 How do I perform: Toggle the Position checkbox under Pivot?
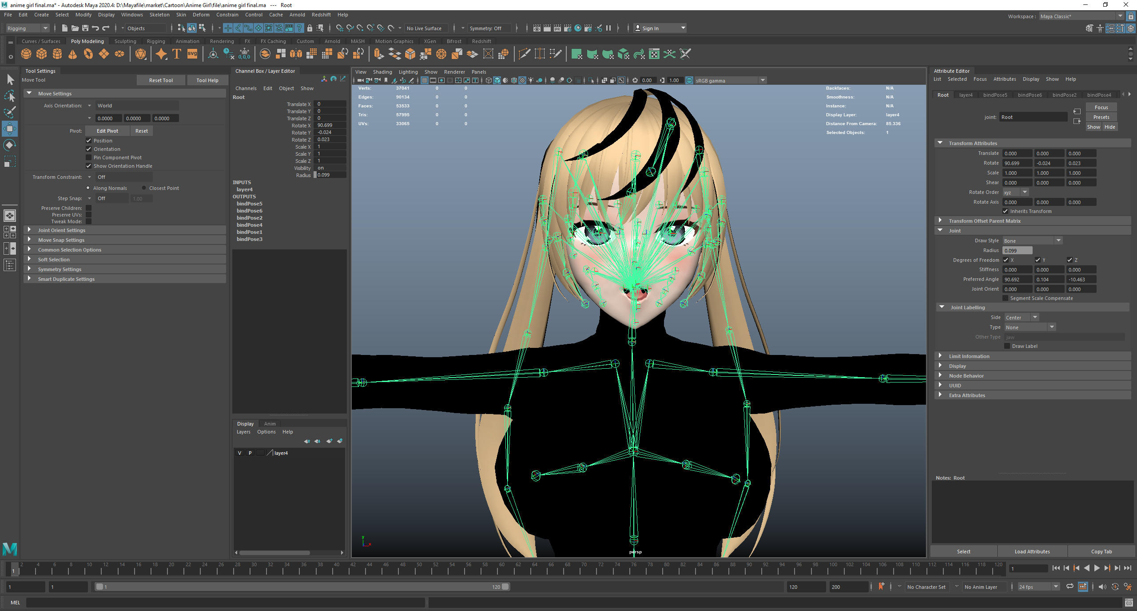(x=89, y=141)
